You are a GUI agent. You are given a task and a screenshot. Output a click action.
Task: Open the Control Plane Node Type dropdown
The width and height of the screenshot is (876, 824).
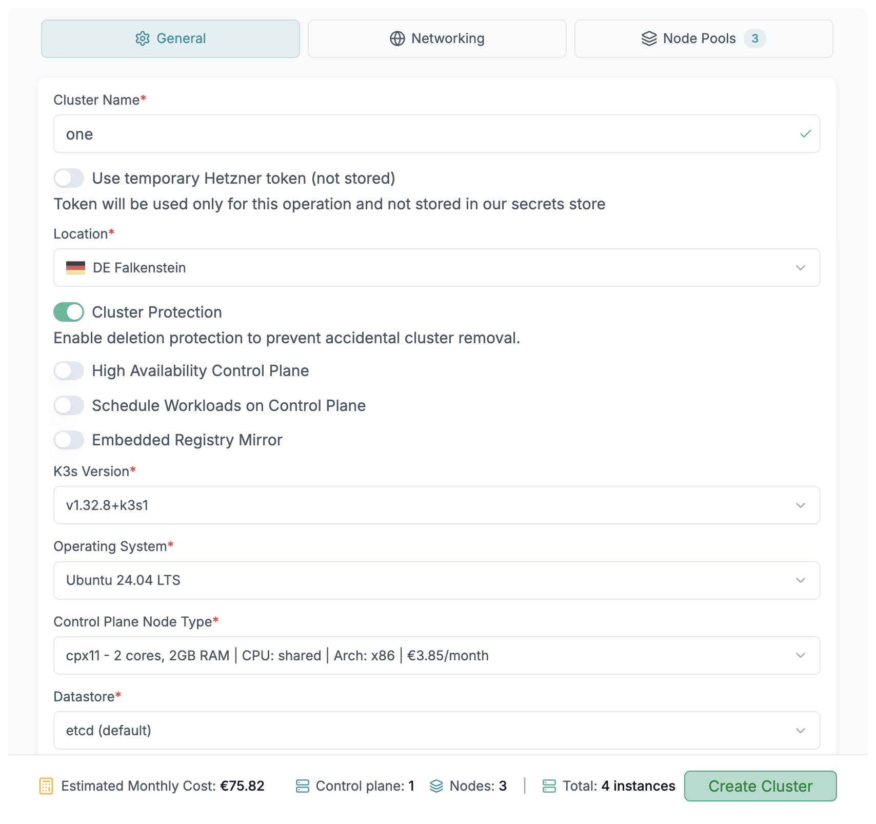click(436, 655)
